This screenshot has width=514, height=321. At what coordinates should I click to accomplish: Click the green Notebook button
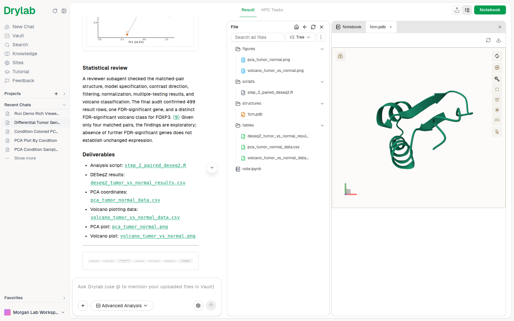pos(490,10)
